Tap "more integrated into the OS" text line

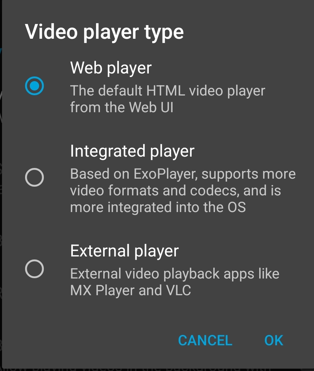[x=158, y=207]
